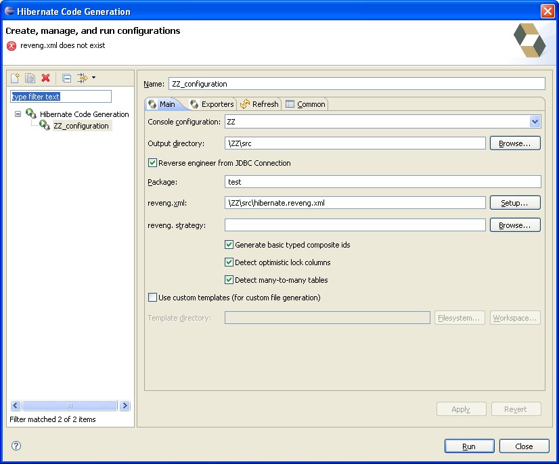
Task: Open the Console configuration dropdown
Action: 535,122
